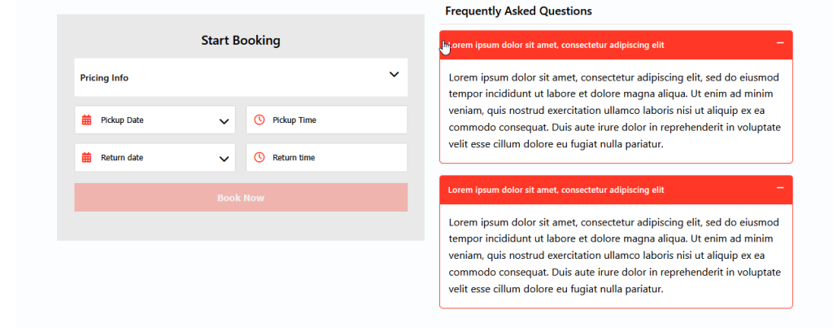Collapse first FAQ using its minus icon

pos(780,43)
